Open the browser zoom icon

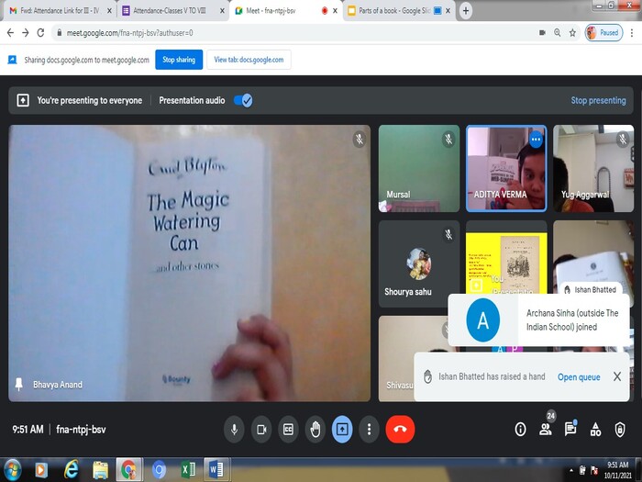pyautogui.click(x=558, y=33)
